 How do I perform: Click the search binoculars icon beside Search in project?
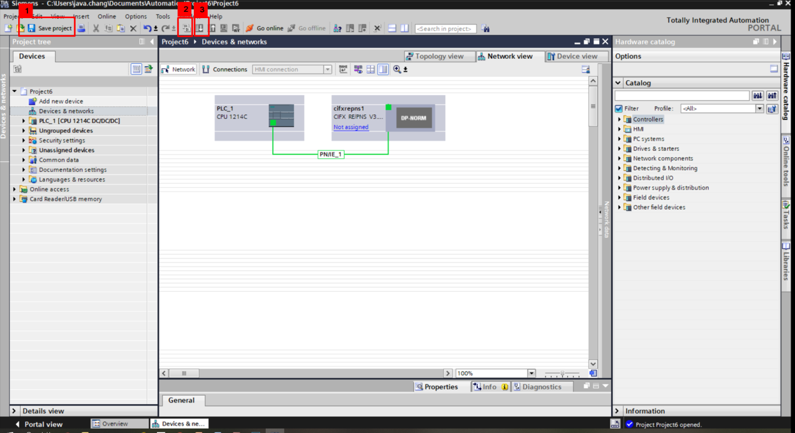pyautogui.click(x=485, y=28)
